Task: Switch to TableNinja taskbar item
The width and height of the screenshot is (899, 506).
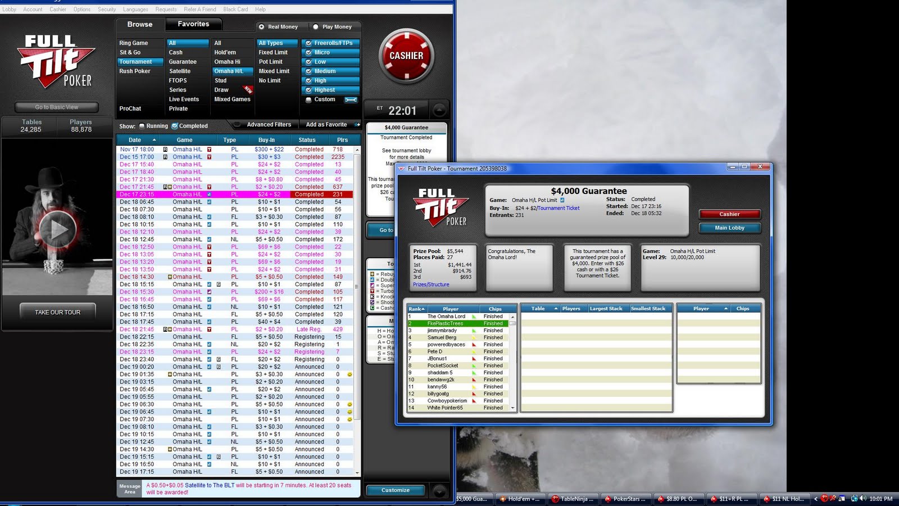Action: [573, 499]
